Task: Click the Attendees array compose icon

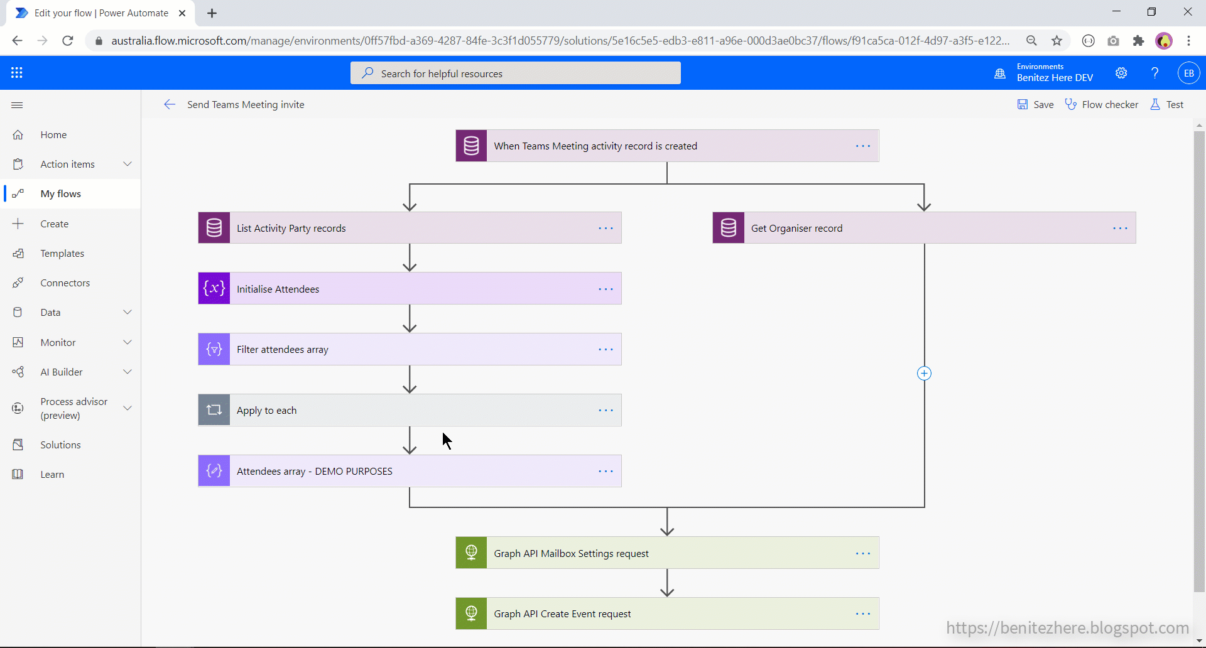Action: coord(214,471)
